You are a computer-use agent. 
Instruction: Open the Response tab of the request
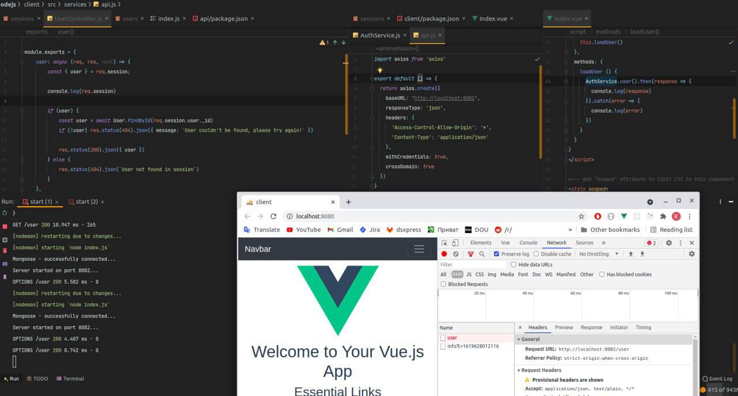[591, 328]
